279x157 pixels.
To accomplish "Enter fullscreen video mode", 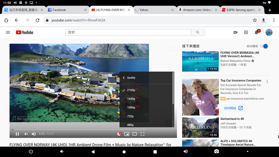I will tap(143, 134).
